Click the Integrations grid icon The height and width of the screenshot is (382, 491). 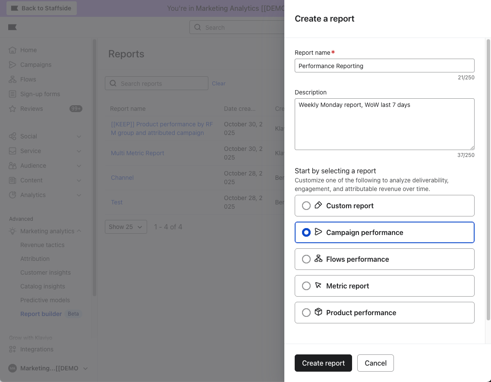tap(13, 349)
